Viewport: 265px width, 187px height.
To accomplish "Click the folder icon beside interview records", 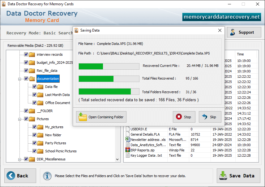I will [32, 54].
